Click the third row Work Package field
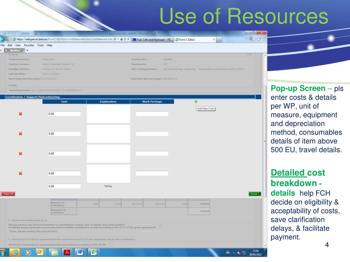This screenshot has width=350, height=262. point(152,154)
